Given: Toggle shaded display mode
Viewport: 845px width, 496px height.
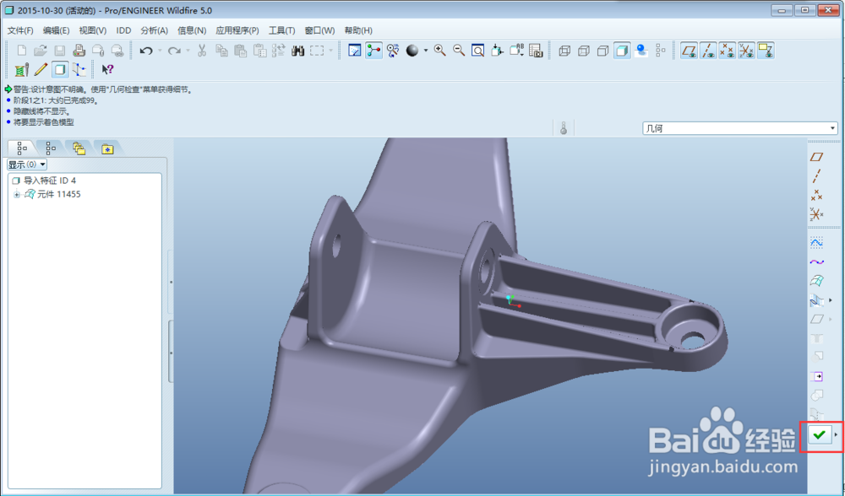Looking at the screenshot, I should pyautogui.click(x=622, y=51).
